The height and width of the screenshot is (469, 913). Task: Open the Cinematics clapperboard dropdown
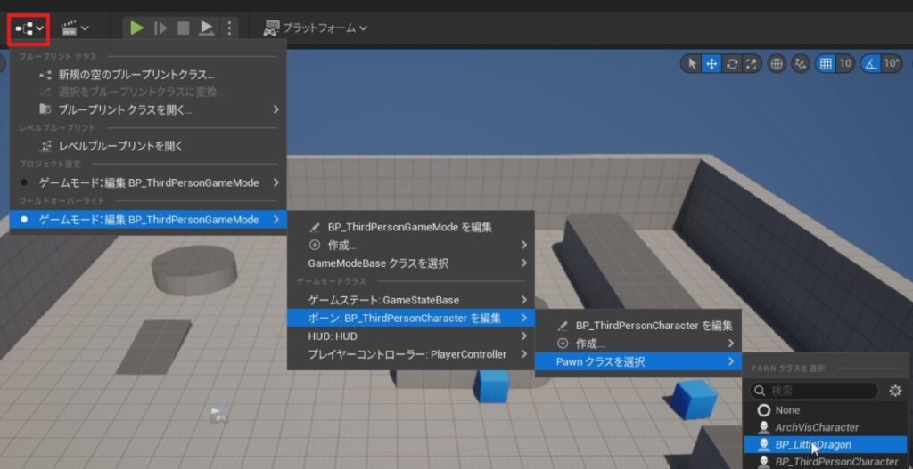click(75, 28)
